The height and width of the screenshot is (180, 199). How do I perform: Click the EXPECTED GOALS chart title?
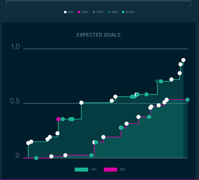[x=98, y=35]
